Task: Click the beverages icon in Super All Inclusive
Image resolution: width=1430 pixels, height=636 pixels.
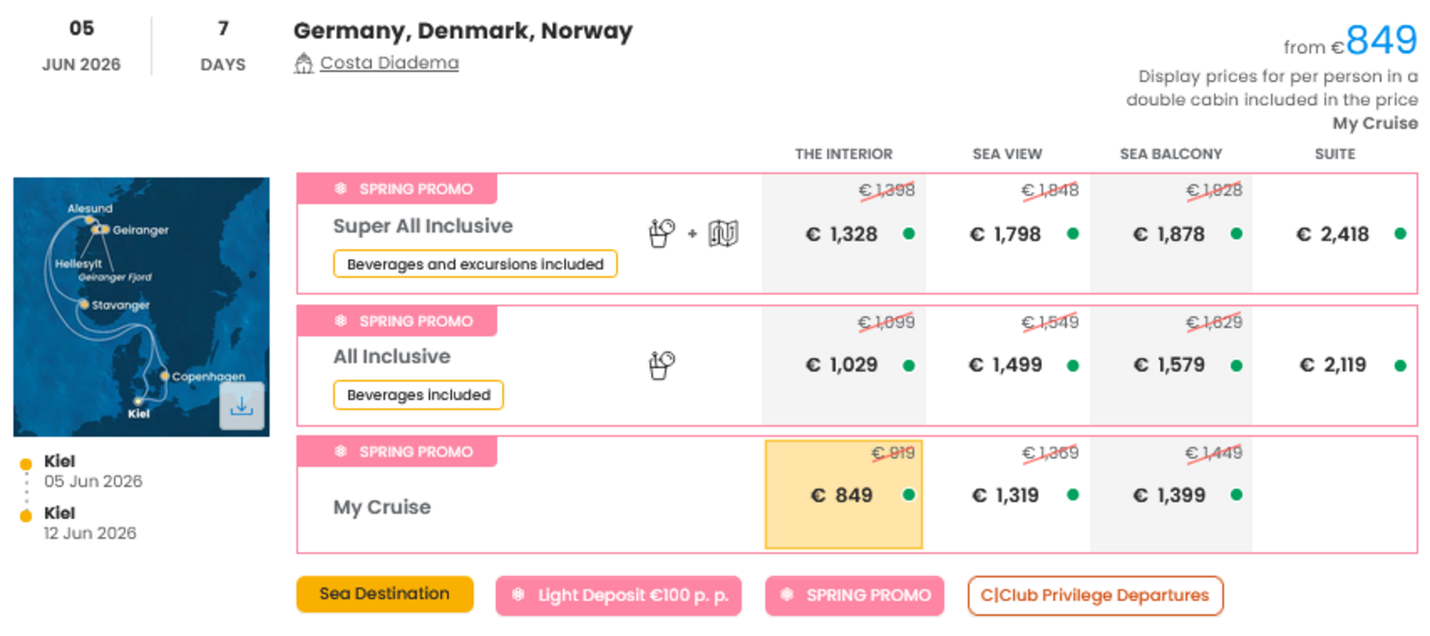Action: point(661,234)
